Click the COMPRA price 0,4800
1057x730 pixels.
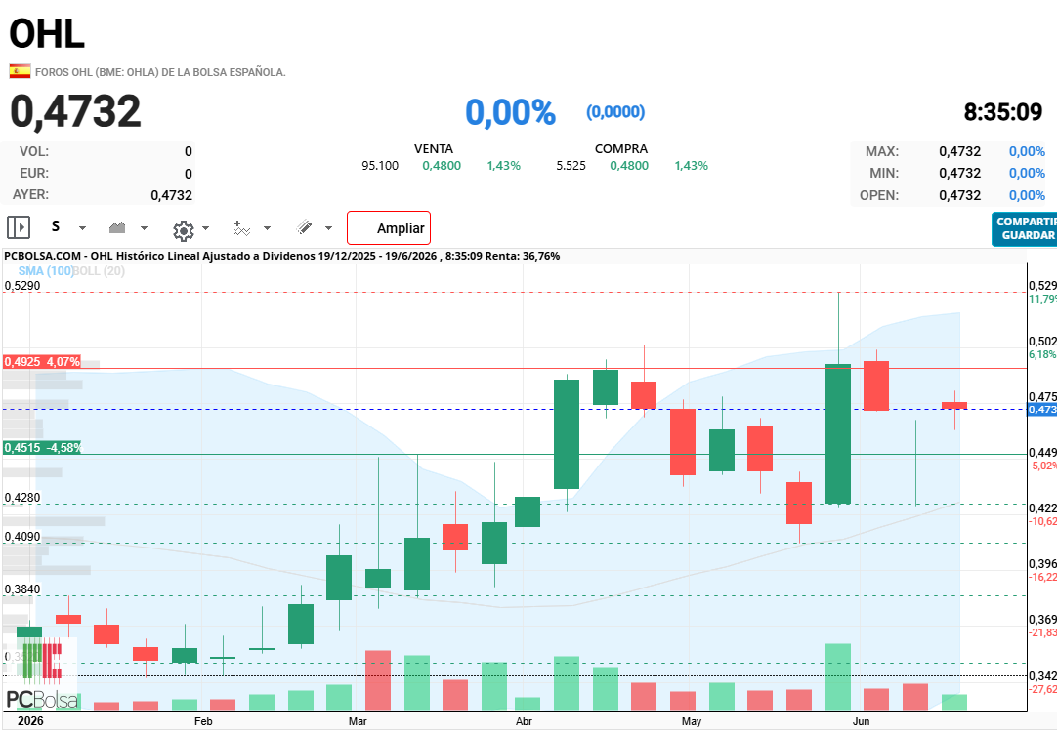pyautogui.click(x=629, y=166)
